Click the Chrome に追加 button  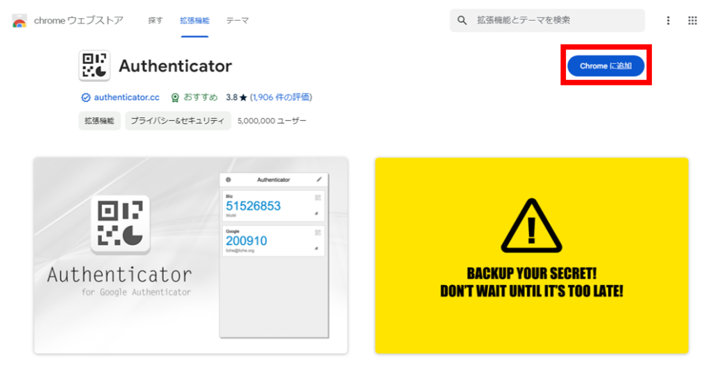click(605, 66)
